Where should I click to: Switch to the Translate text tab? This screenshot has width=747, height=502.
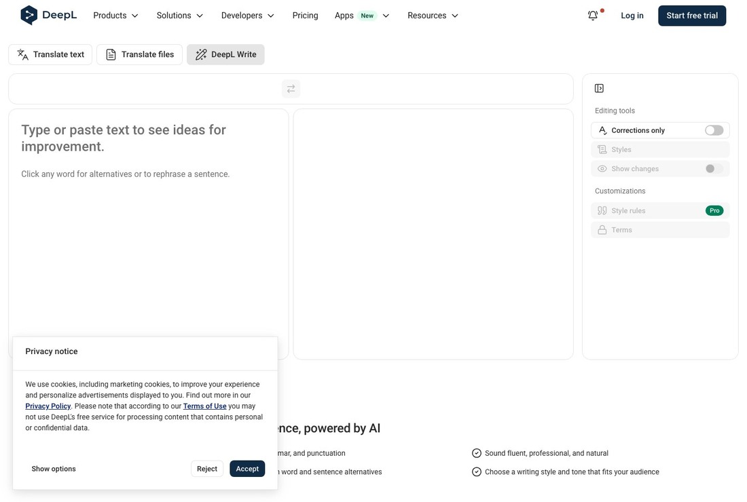click(x=50, y=55)
